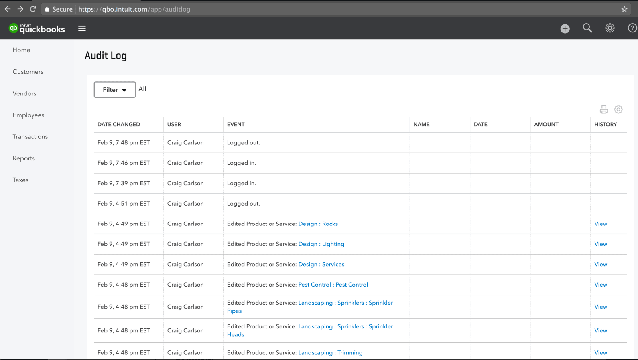This screenshot has width=638, height=360.
Task: Click the QuickBooks logo
Action: (x=37, y=28)
